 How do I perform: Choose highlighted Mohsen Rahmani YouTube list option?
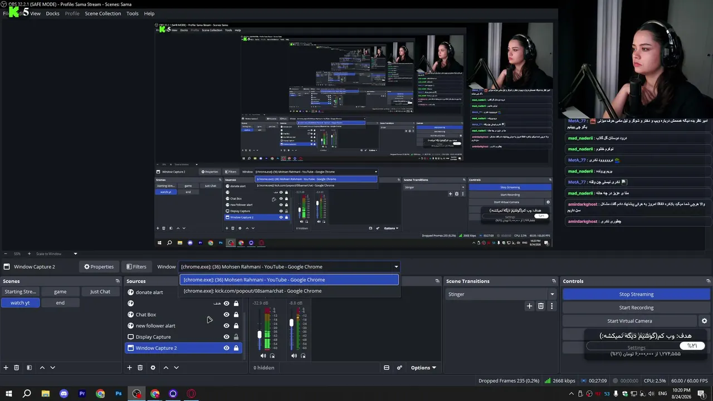click(289, 280)
